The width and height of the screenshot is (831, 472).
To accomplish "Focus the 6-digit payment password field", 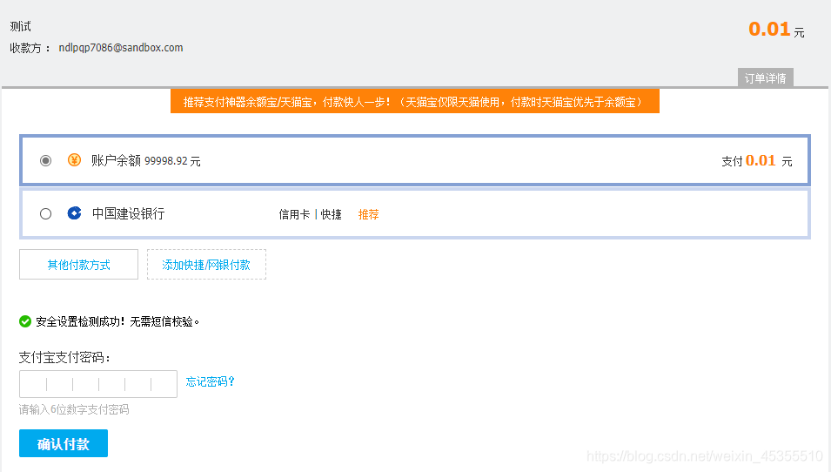I will pyautogui.click(x=98, y=384).
